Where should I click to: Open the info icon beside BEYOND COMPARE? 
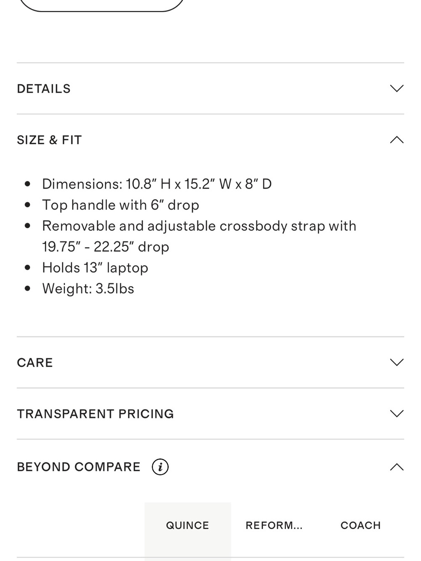click(160, 467)
